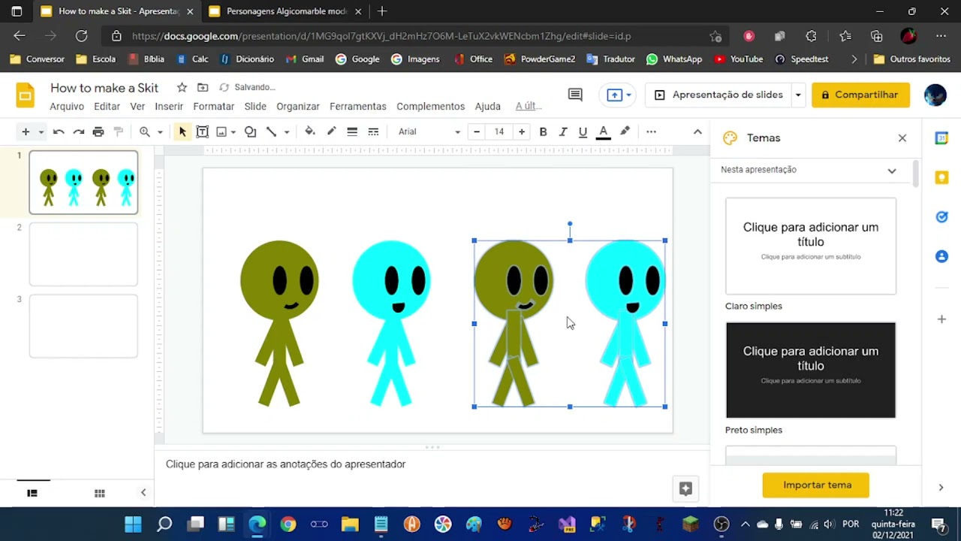The width and height of the screenshot is (961, 541).
Task: Toggle bold formatting
Action: coord(543,132)
